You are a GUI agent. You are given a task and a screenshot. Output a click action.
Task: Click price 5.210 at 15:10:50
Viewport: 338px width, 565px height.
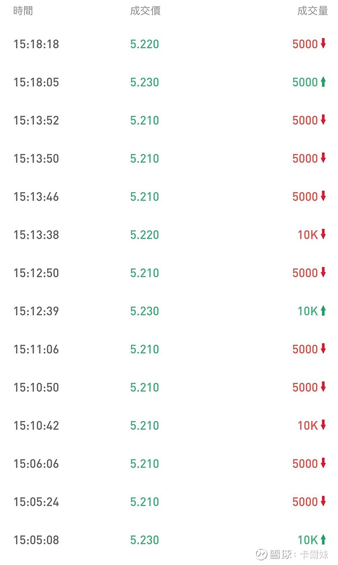click(144, 387)
